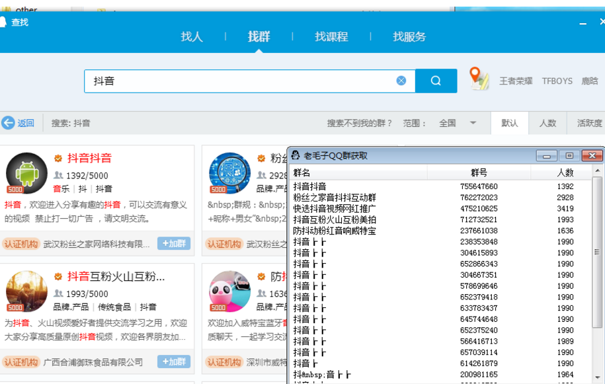Click the scroll down arrow in group list
The image size is (605, 384).
click(x=597, y=377)
